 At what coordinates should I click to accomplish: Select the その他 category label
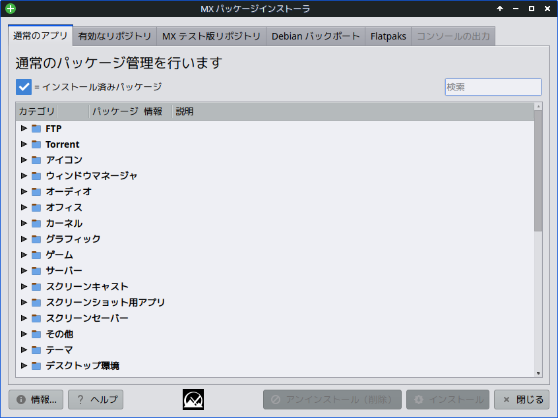(x=59, y=334)
